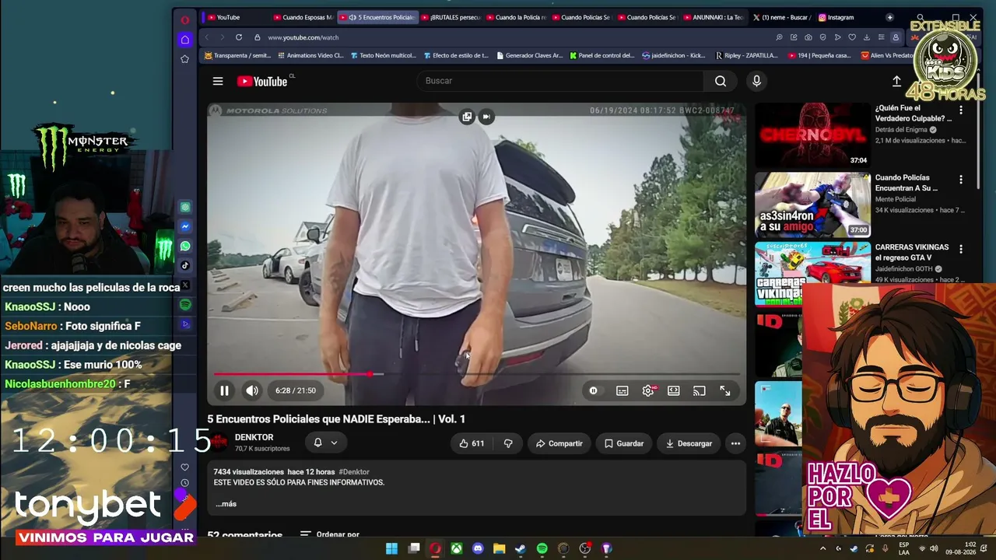Enter full screen video mode

pos(725,390)
